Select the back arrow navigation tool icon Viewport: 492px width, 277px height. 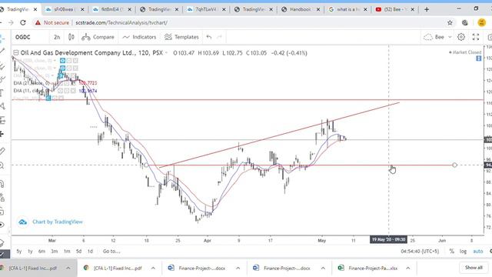coord(2,134)
